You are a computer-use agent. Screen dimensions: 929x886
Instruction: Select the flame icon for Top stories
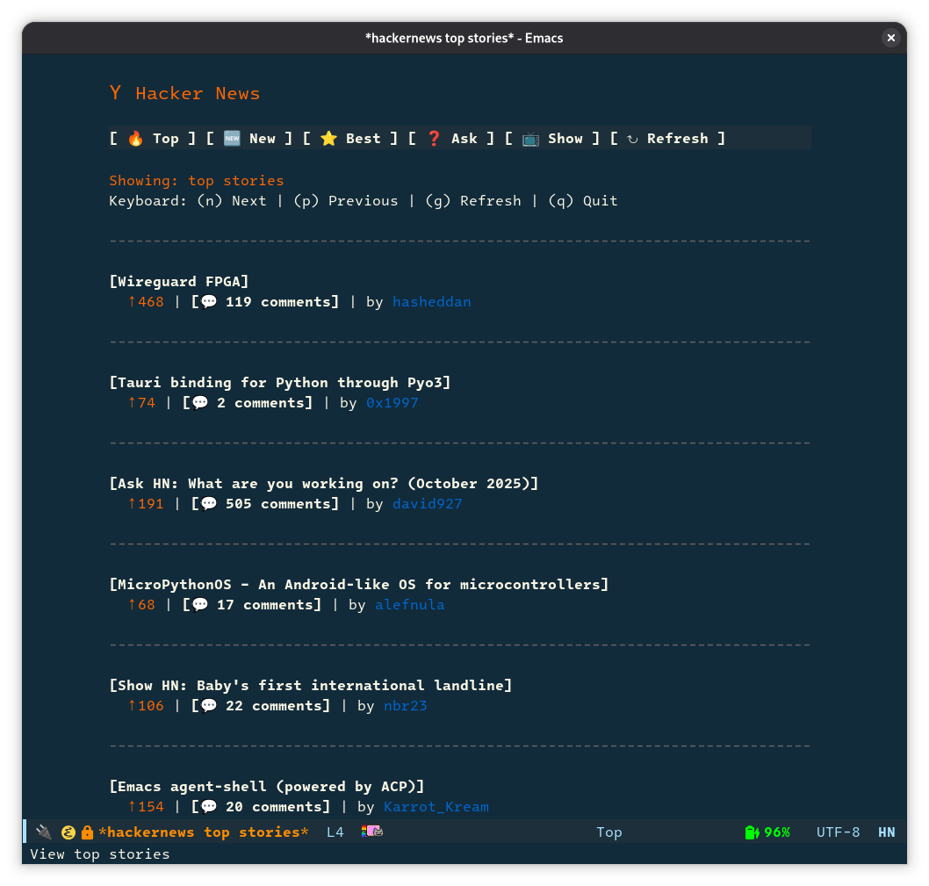136,138
